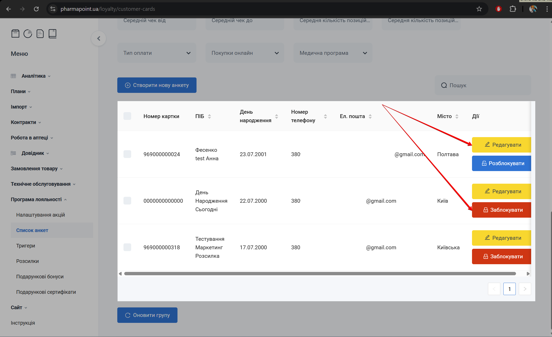
Task: Sort table by Ел. пошта column
Action: click(370, 116)
